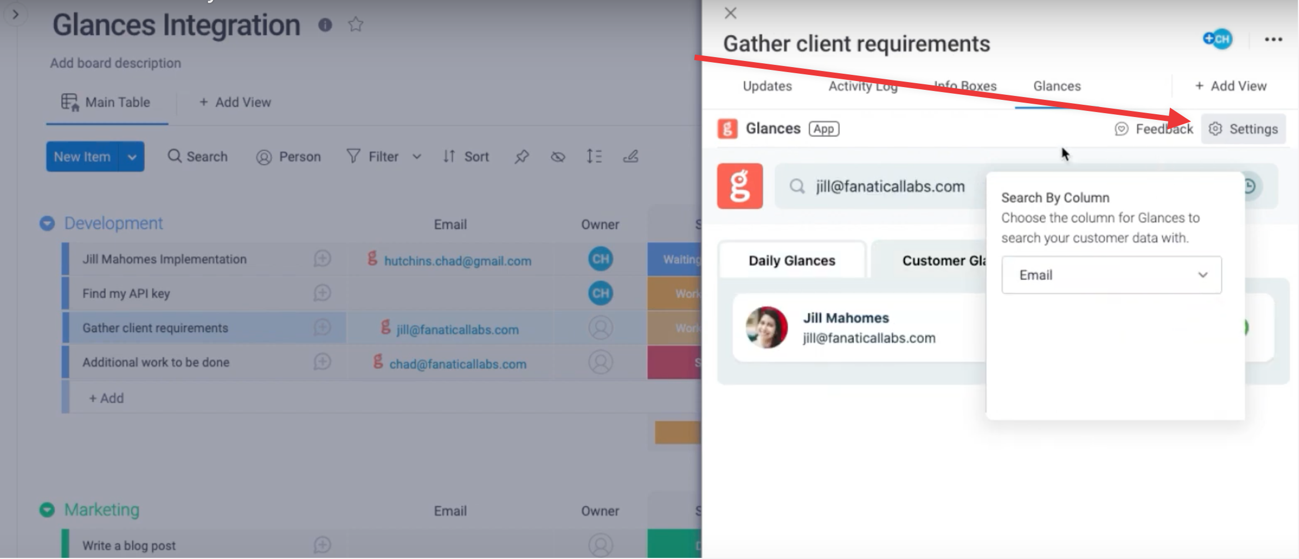
Task: Add new item in Development group
Action: [106, 398]
